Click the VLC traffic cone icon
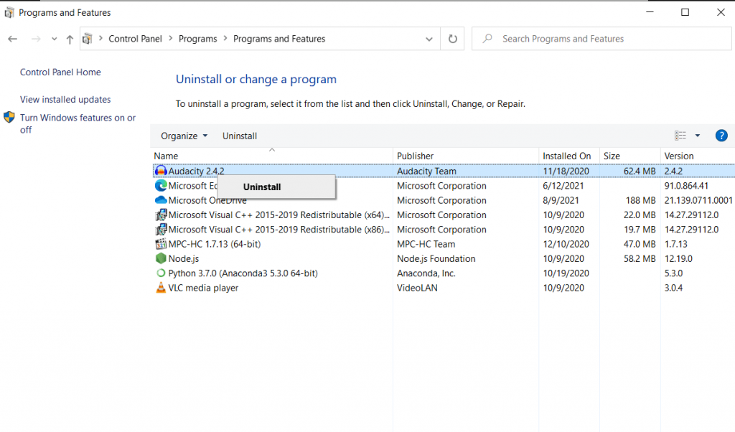735x432 pixels. tap(161, 287)
